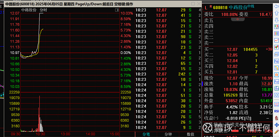
Task: Click the left arrow back icon
Action: [x=276, y=7]
